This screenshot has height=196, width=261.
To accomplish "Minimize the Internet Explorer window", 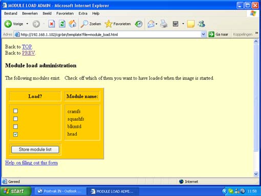I will click(x=240, y=6).
